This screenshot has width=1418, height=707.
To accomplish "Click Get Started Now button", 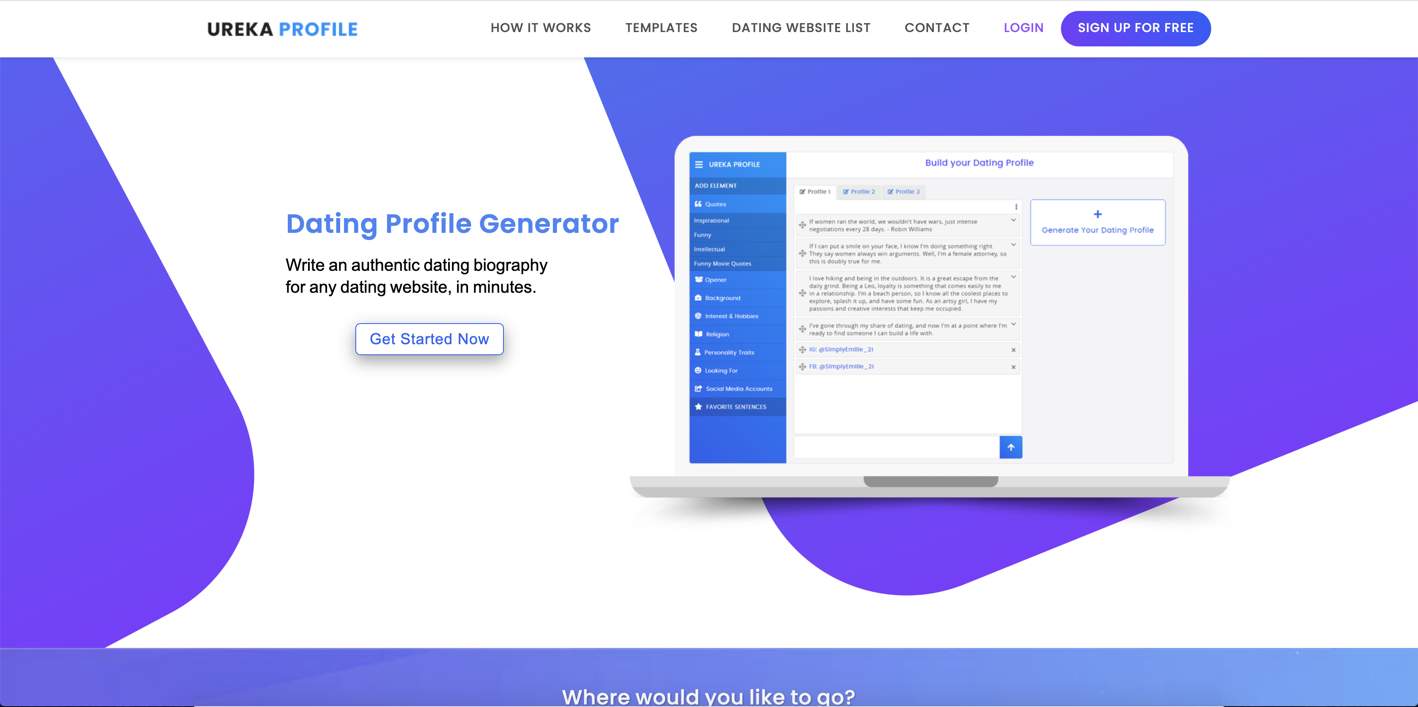I will point(430,339).
